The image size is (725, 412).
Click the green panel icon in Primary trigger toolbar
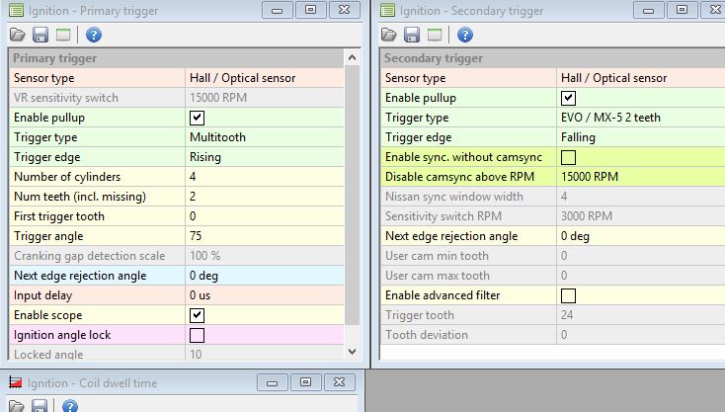tap(63, 35)
